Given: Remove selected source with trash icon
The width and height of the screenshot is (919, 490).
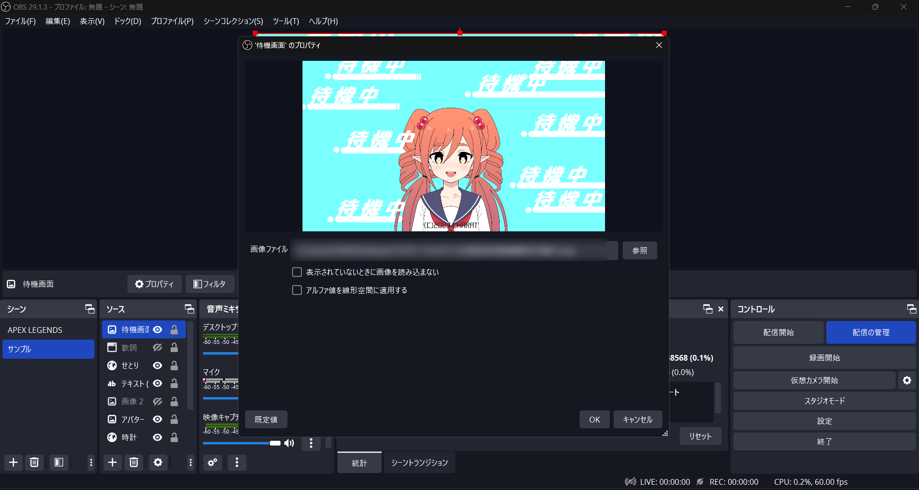Looking at the screenshot, I should click(134, 462).
